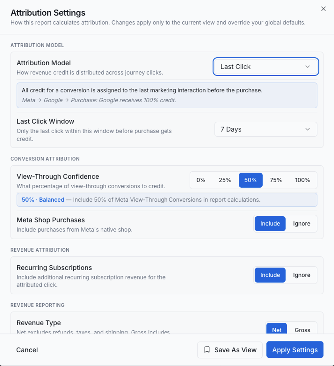The width and height of the screenshot is (334, 366).
Task: Ignore Meta Shop Purchases
Action: (302, 224)
